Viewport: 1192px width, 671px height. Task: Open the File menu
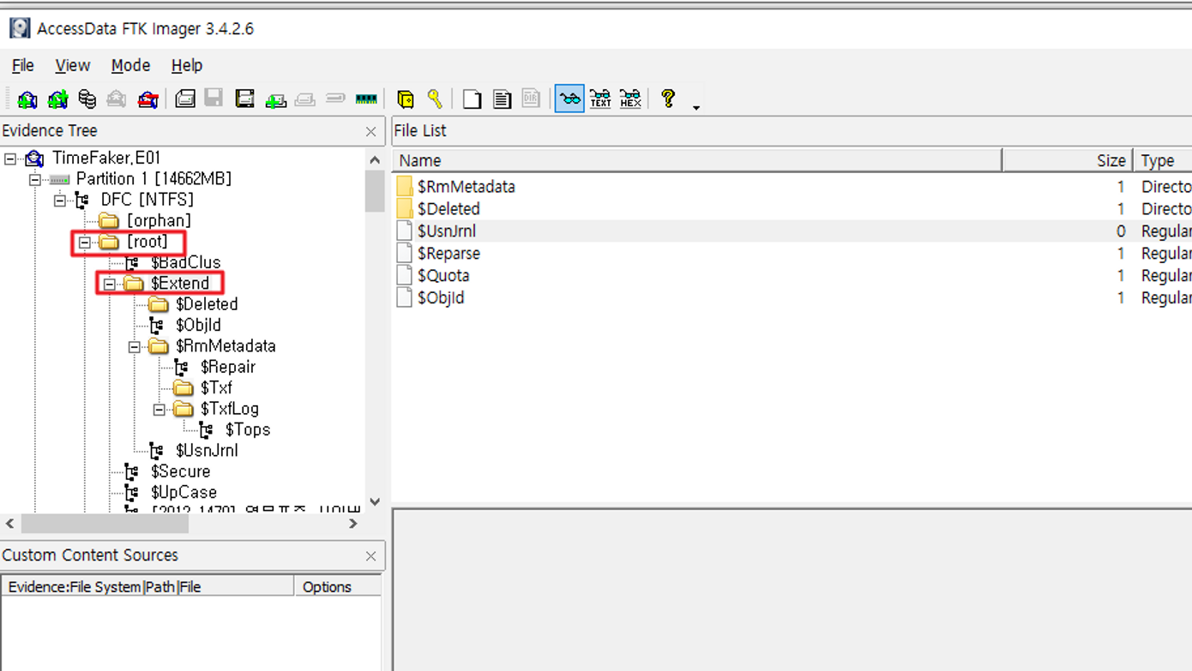(23, 65)
